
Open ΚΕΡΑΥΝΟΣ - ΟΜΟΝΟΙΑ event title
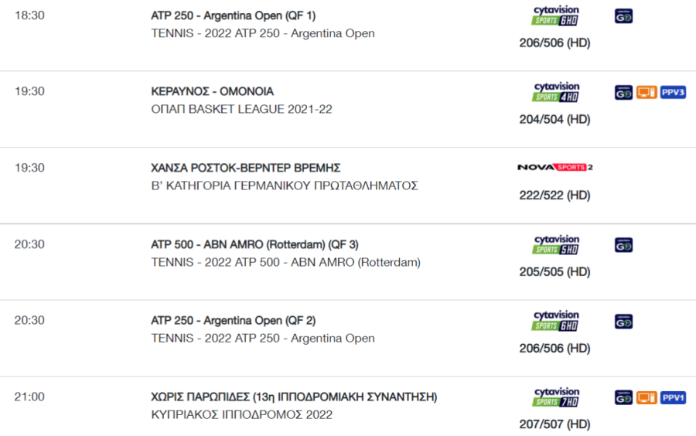[212, 91]
